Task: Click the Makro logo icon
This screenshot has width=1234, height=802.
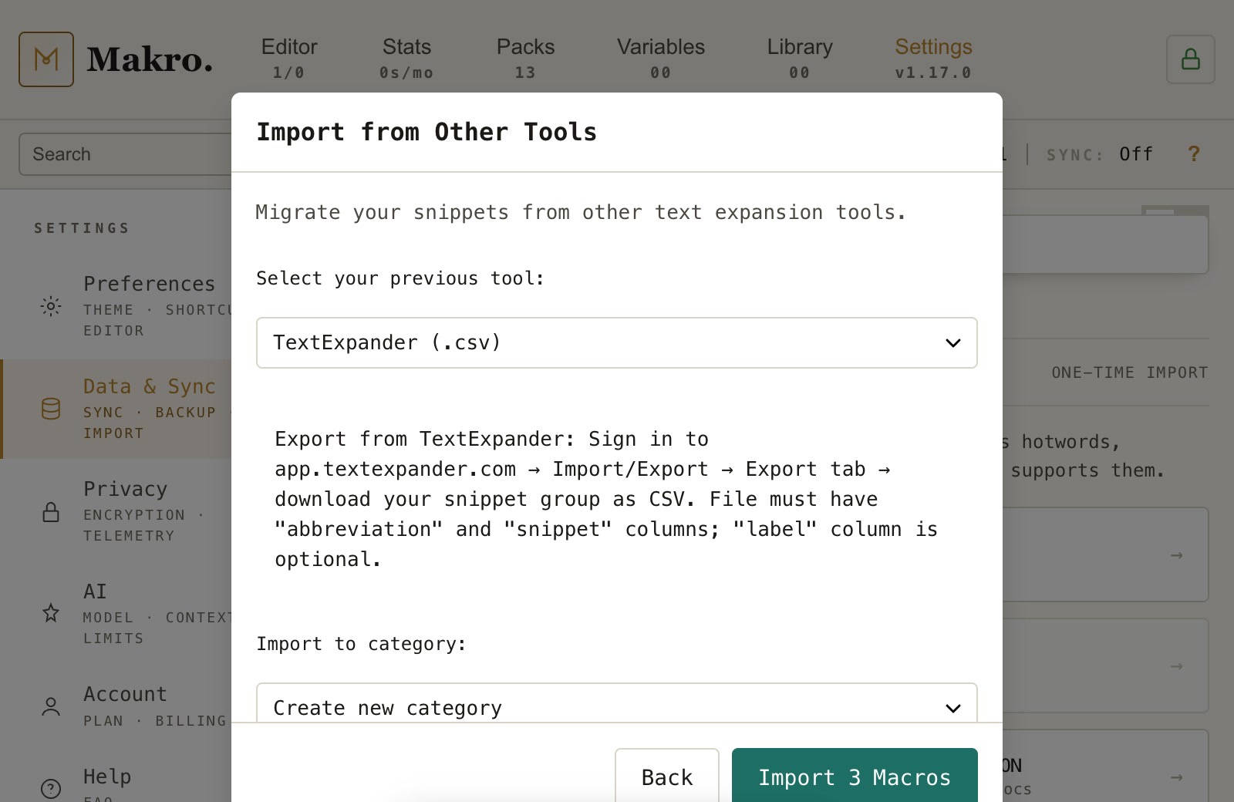Action: click(46, 59)
